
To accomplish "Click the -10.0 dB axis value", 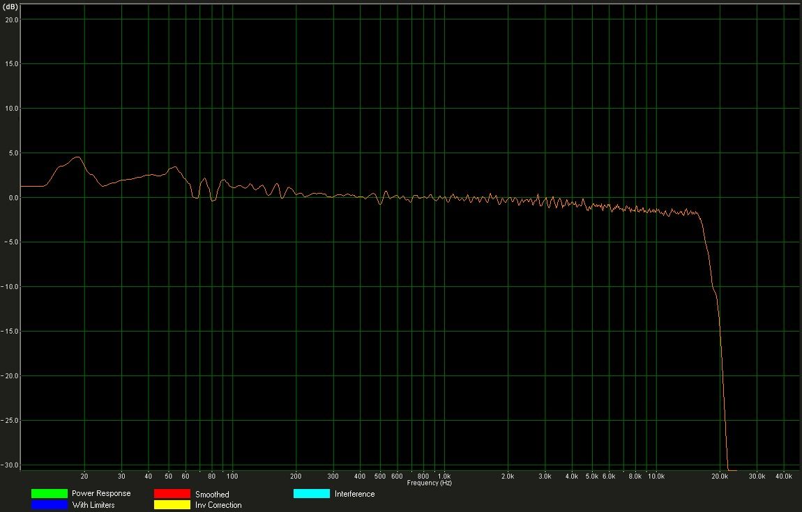I will click(10, 287).
